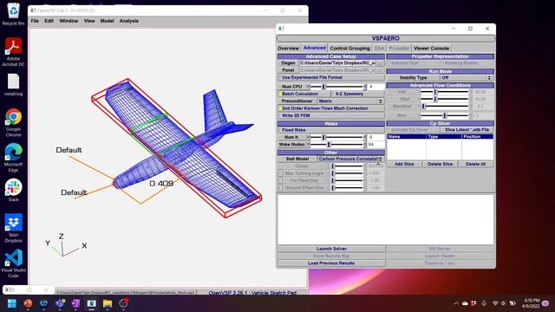Click the OpenVSP main window title icon

click(33, 10)
